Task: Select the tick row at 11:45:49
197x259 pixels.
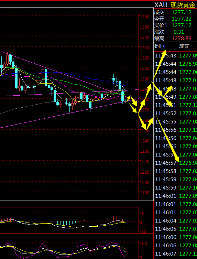Action: click(x=176, y=97)
